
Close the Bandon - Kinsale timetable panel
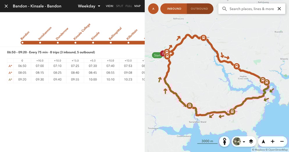pyautogui.click(x=6, y=6)
